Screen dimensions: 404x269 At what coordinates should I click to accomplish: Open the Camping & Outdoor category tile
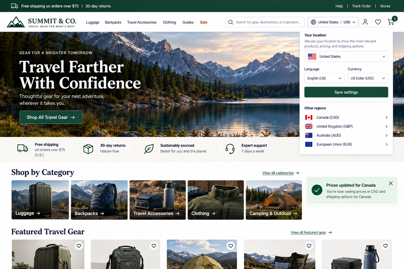pos(274,200)
